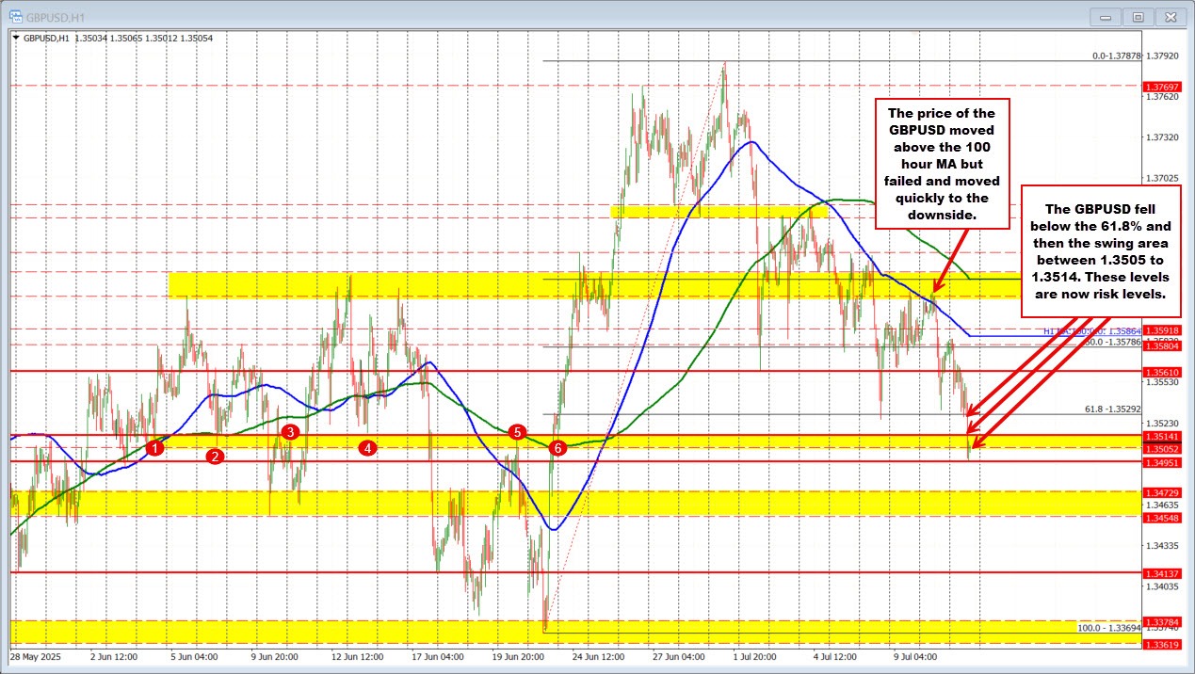Select numbered marker 4 on the chart
Image resolution: width=1195 pixels, height=674 pixels.
pyautogui.click(x=368, y=449)
